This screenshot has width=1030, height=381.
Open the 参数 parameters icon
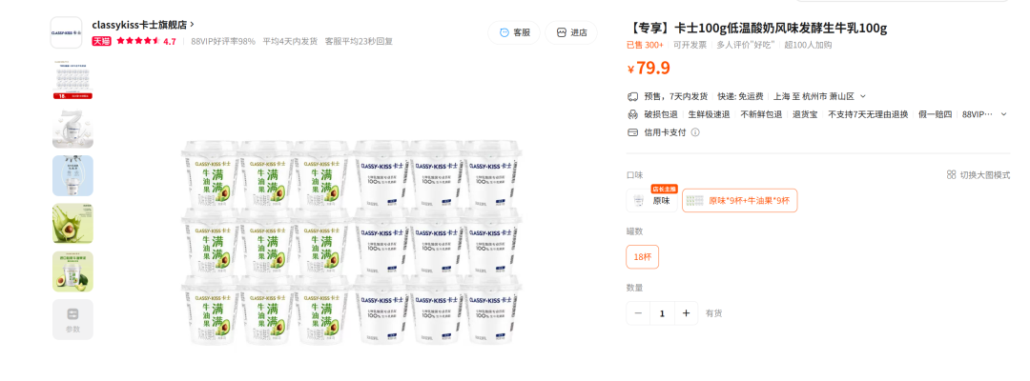tap(72, 319)
